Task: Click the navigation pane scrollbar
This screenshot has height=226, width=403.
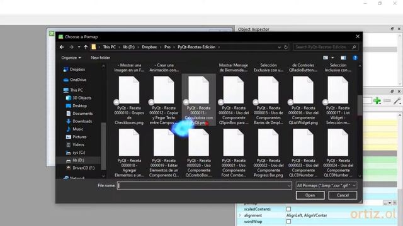Action: [x=103, y=146]
